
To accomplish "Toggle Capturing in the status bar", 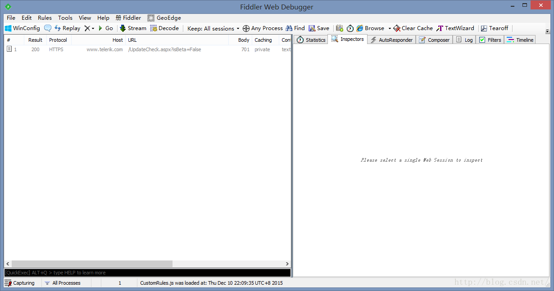I will 20,283.
